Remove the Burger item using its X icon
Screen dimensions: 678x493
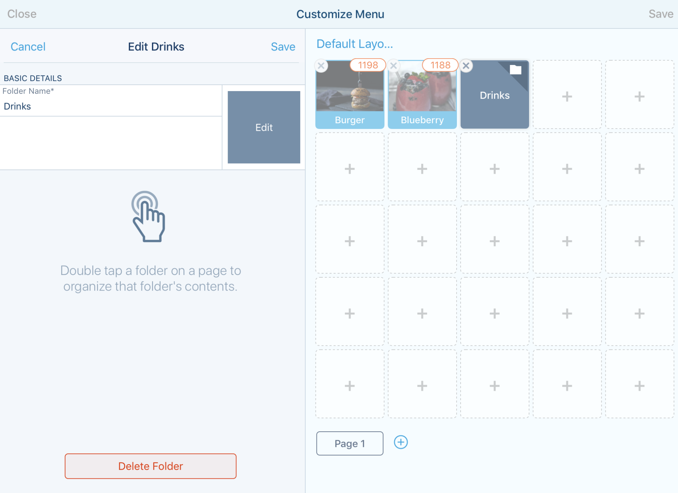click(x=322, y=66)
